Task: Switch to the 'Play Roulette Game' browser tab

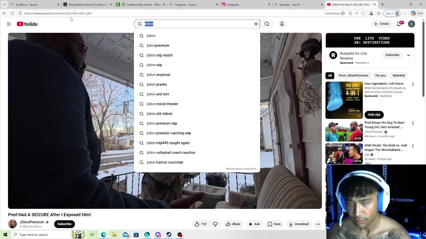Action: click(x=87, y=5)
